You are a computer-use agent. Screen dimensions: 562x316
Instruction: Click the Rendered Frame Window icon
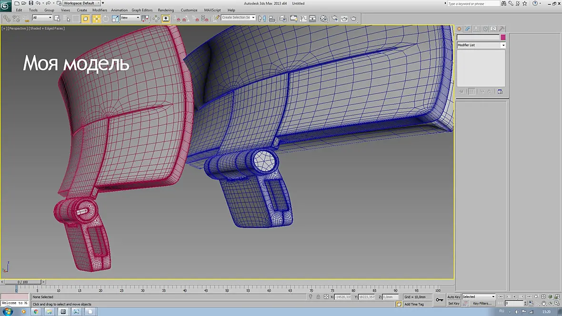[344, 19]
